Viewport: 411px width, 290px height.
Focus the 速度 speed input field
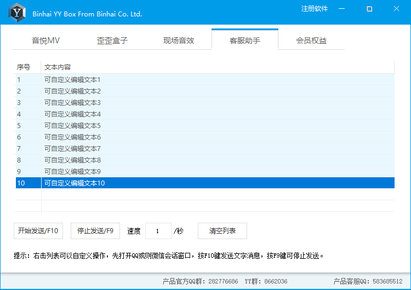pyautogui.click(x=158, y=231)
